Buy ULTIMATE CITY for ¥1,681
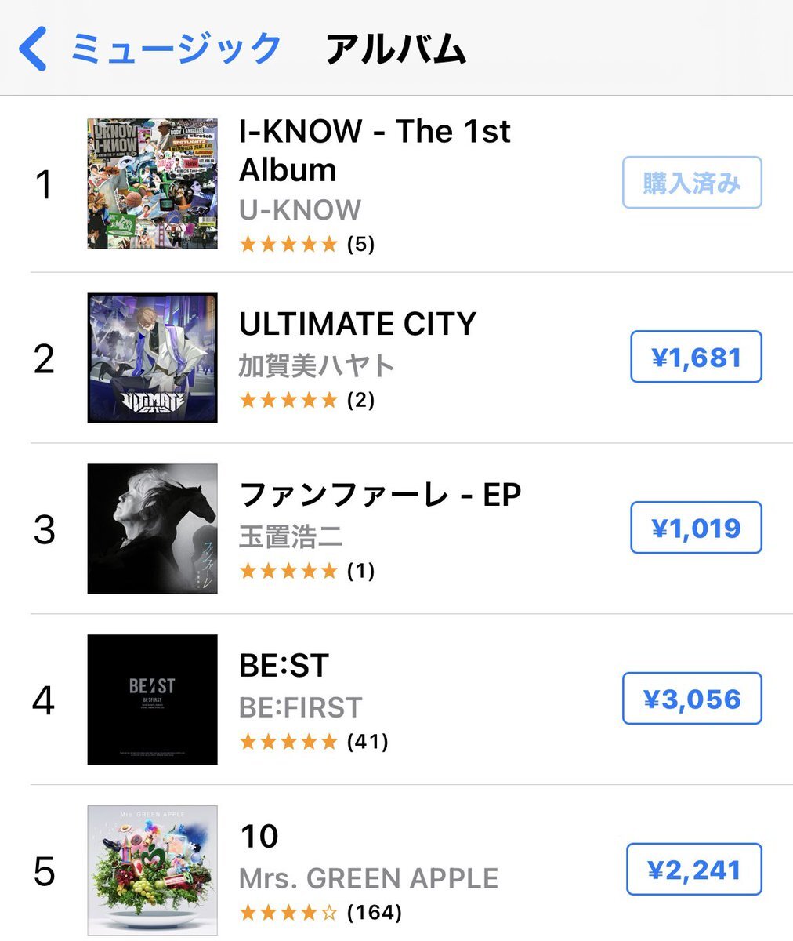Viewport: 793px width, 941px height. click(x=696, y=358)
